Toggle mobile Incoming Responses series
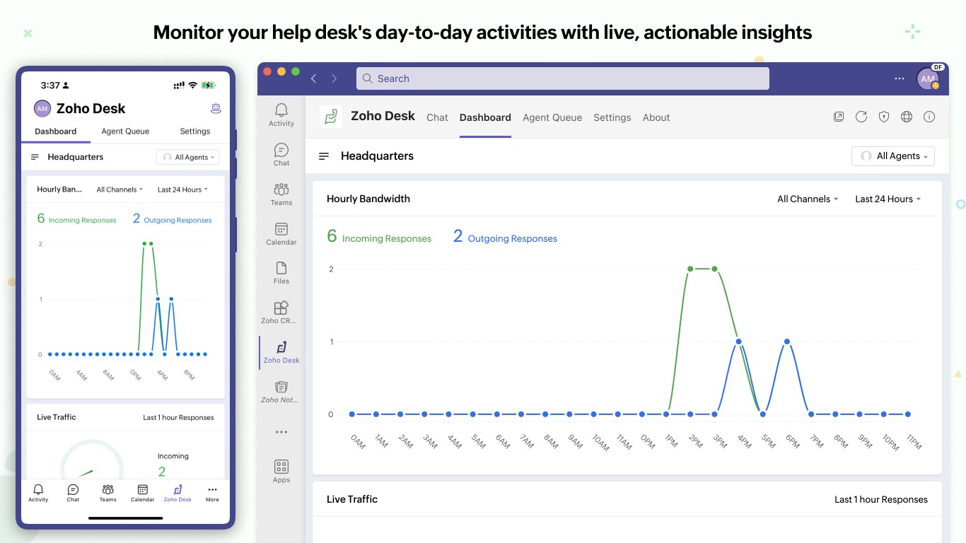966x543 pixels. click(x=76, y=219)
